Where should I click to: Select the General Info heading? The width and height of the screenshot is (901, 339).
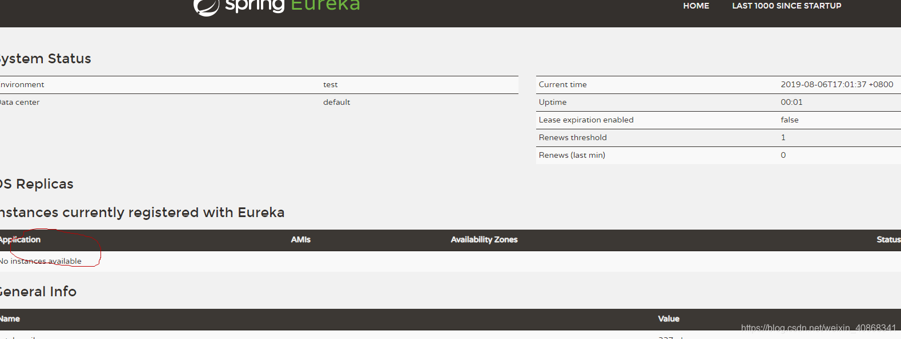(38, 292)
